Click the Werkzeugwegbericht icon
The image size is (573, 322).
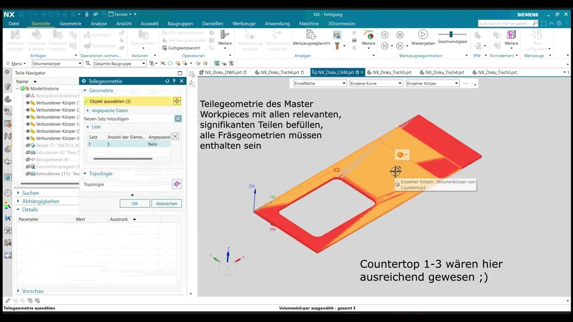[311, 34]
